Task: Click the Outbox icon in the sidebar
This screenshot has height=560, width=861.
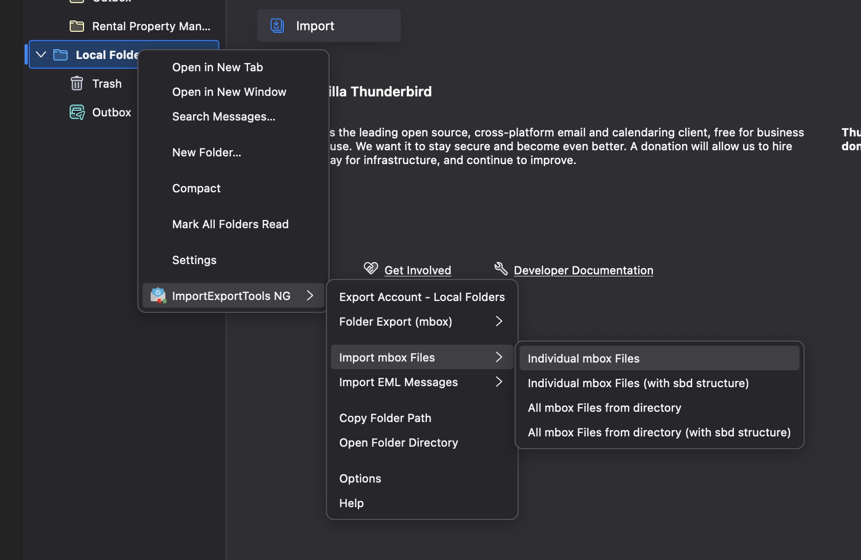Action: pyautogui.click(x=77, y=112)
